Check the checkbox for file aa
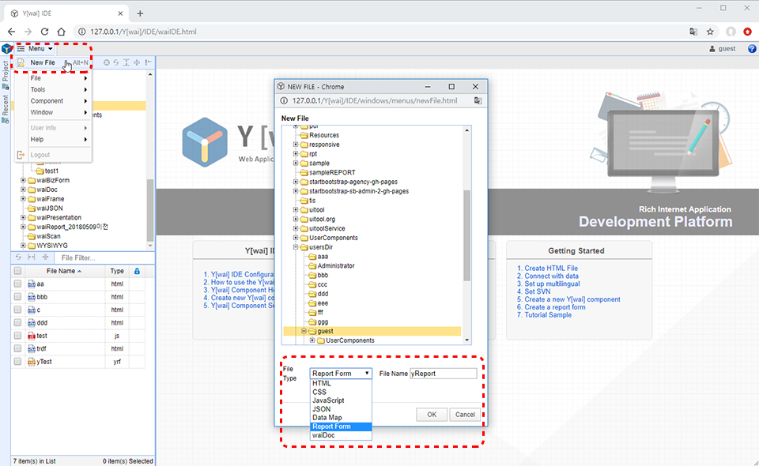Screen dimensions: 759x466 (17, 284)
